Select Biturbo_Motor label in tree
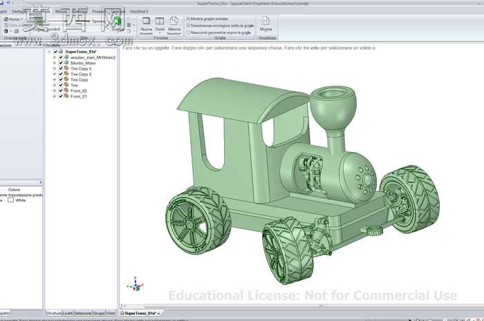The width and height of the screenshot is (484, 321). (83, 63)
